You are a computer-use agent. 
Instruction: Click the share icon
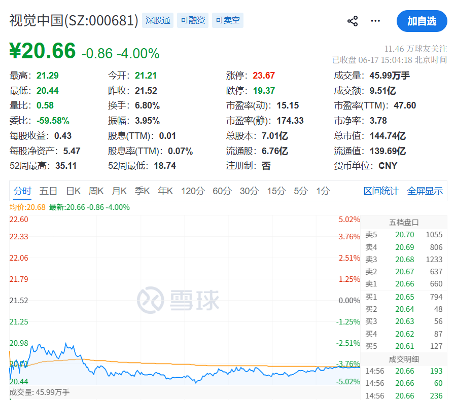pyautogui.click(x=353, y=21)
